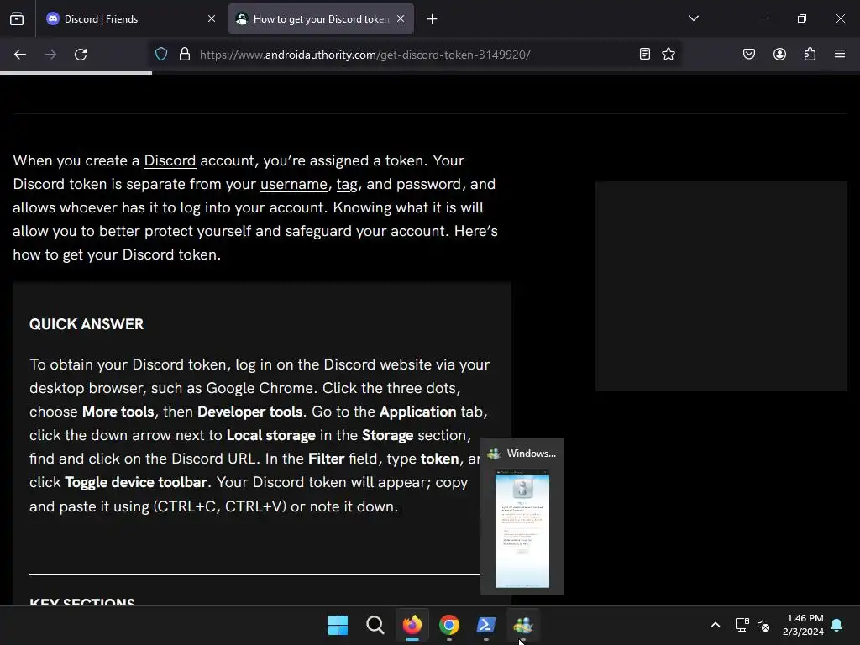
Task: Expand the list all tabs dropdown
Action: tap(693, 18)
